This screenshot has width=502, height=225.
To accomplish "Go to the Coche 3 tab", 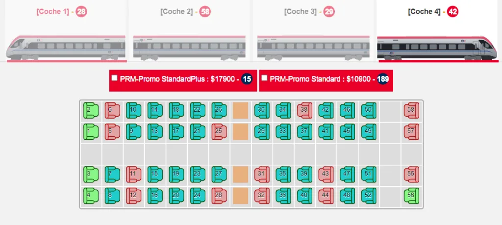I will 301,12.
